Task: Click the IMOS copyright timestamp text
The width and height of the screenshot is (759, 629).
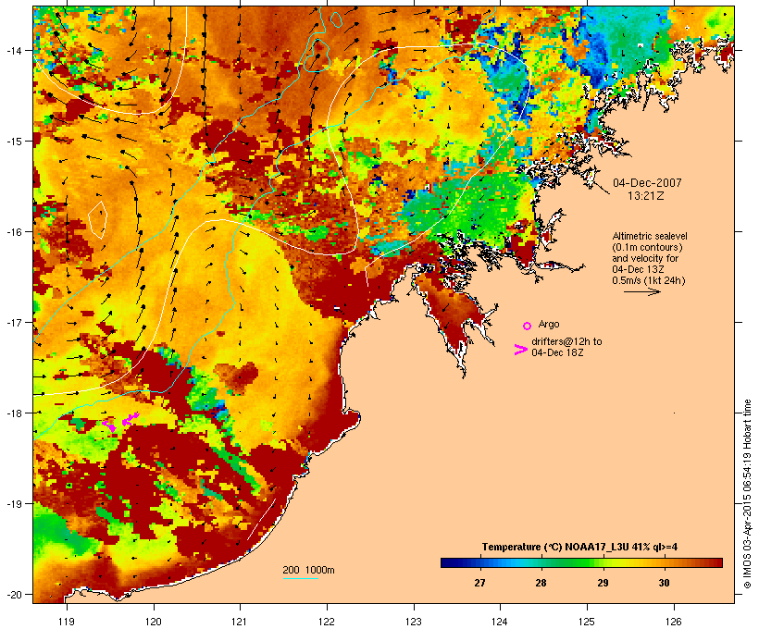Action: pos(747,494)
